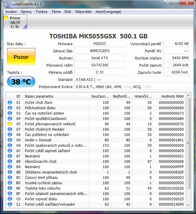This screenshot has height=214, width=196.
Task: Open the Disk menu
Action: pyautogui.click(x=68, y=12)
